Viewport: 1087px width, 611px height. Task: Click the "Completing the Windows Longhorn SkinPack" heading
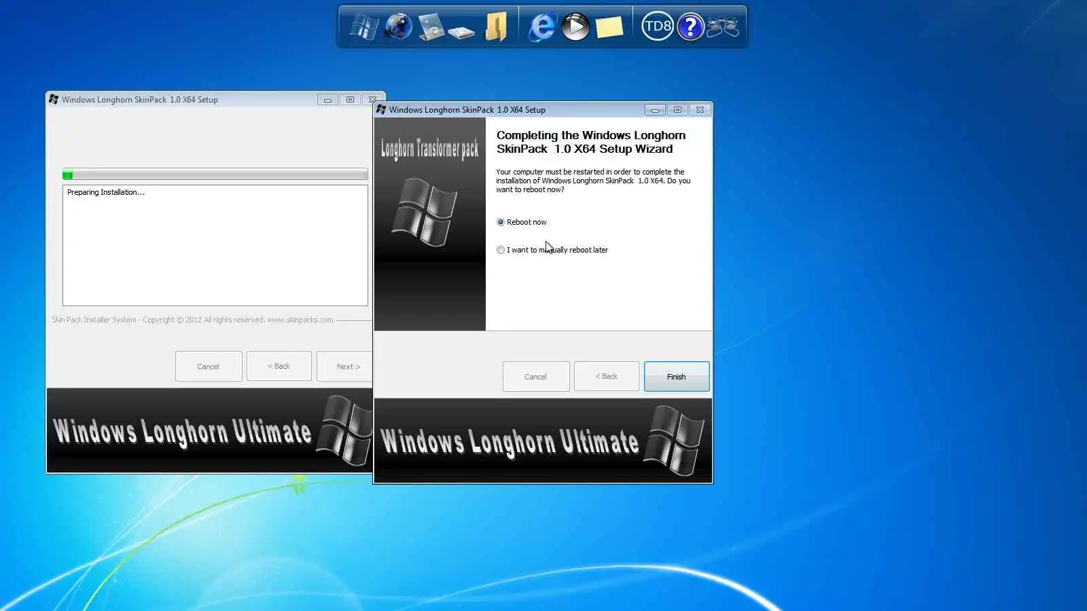[591, 142]
